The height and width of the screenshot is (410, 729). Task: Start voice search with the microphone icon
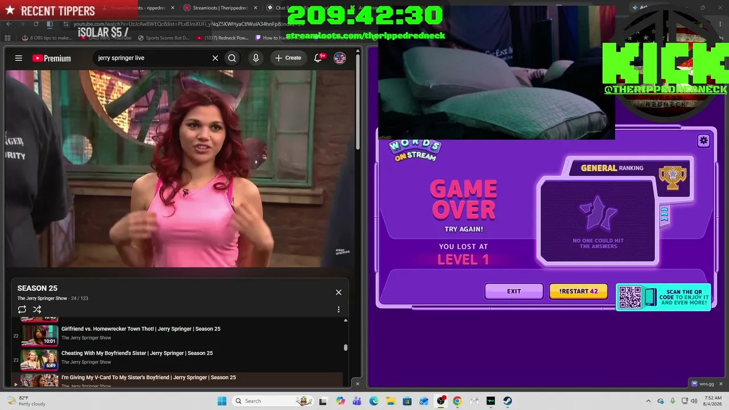(256, 58)
